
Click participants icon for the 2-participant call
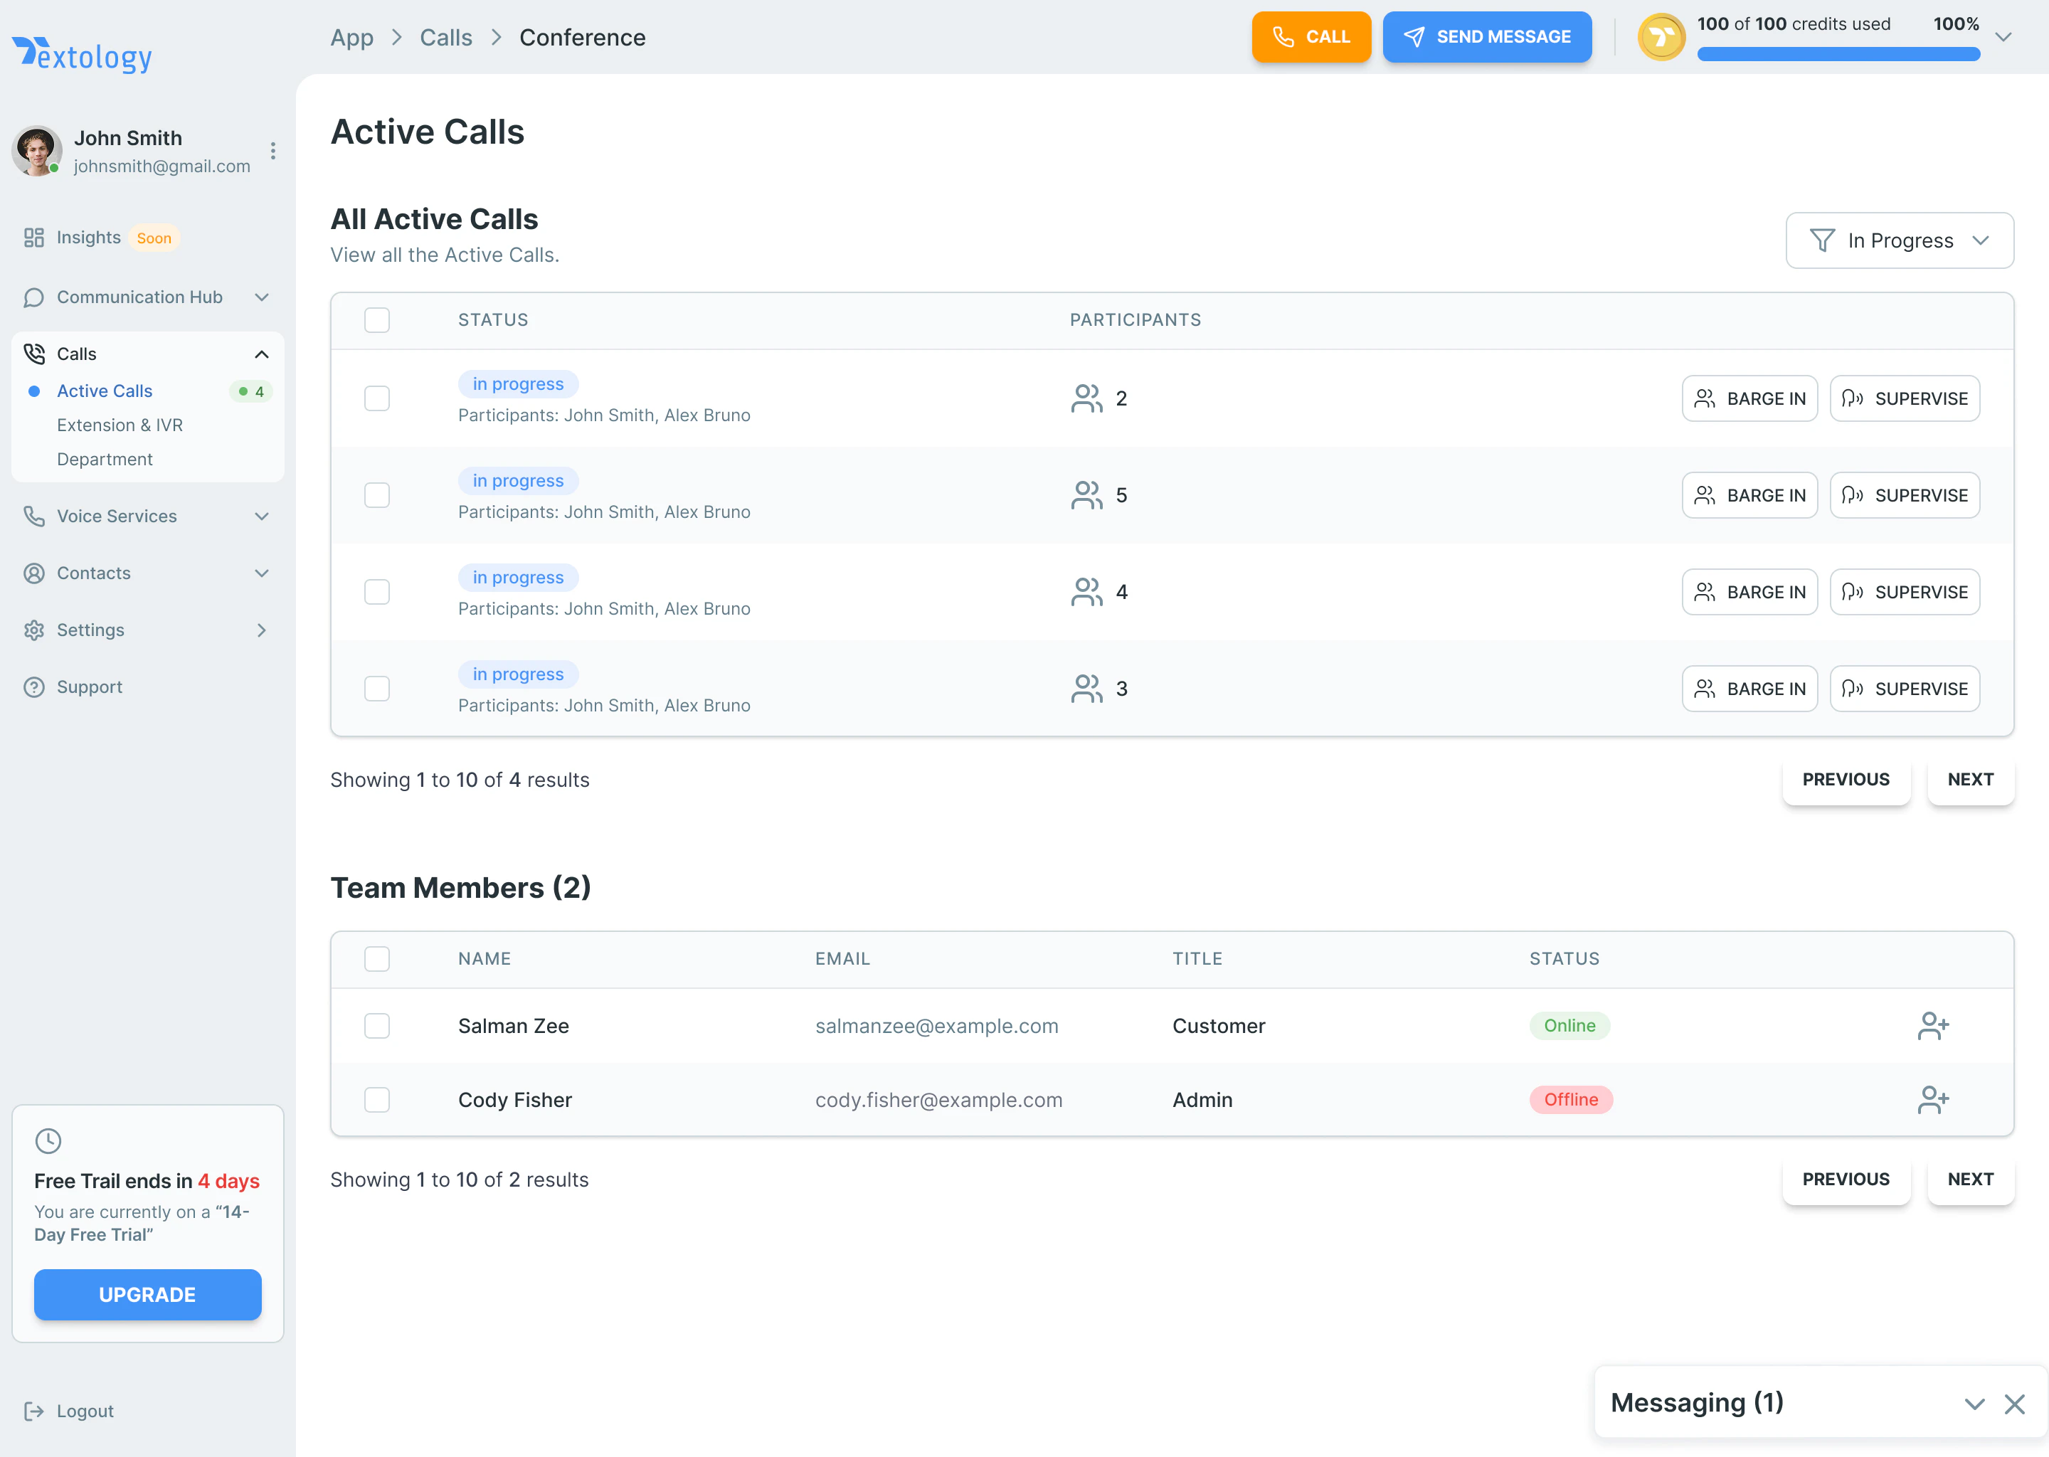[1086, 398]
